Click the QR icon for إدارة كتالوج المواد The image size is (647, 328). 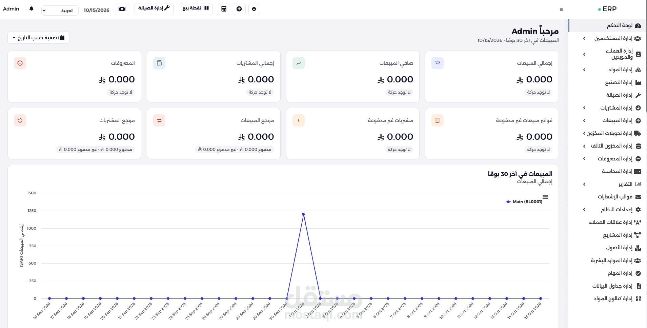tap(639, 298)
